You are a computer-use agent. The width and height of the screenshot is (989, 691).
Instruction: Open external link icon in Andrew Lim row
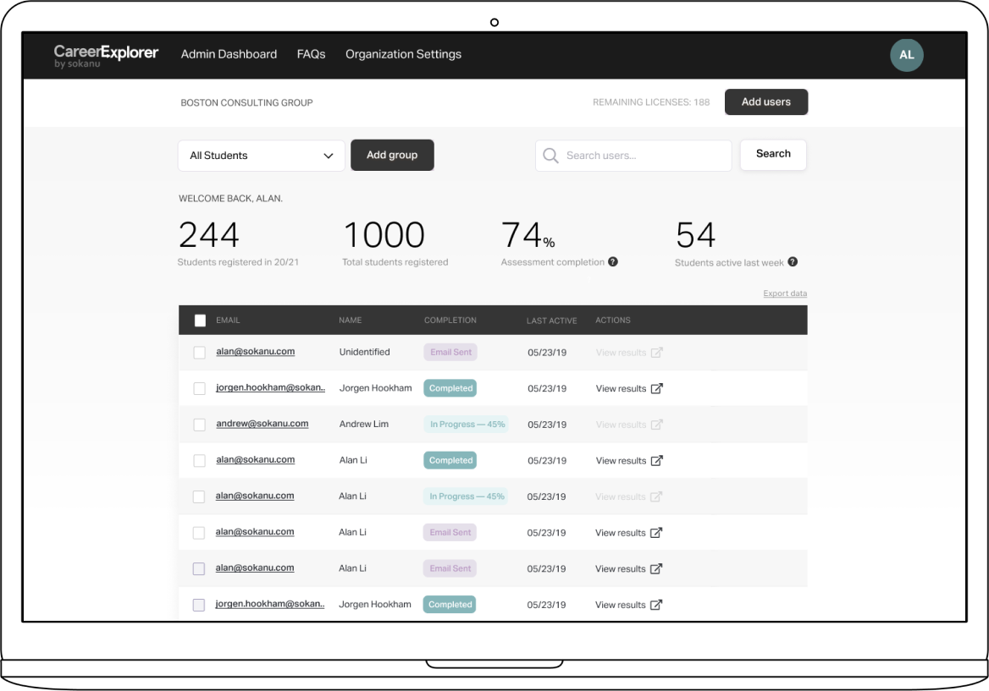[656, 425]
